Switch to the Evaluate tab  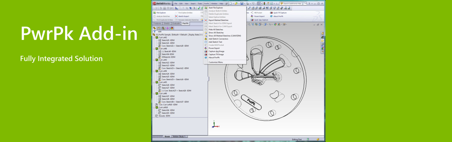tap(176, 23)
